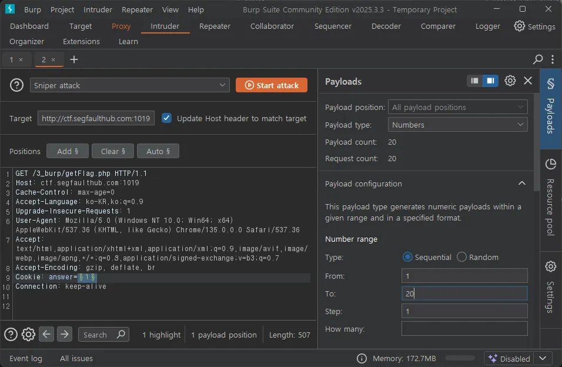
Task: Switch to the Collaborator tab
Action: 272,26
